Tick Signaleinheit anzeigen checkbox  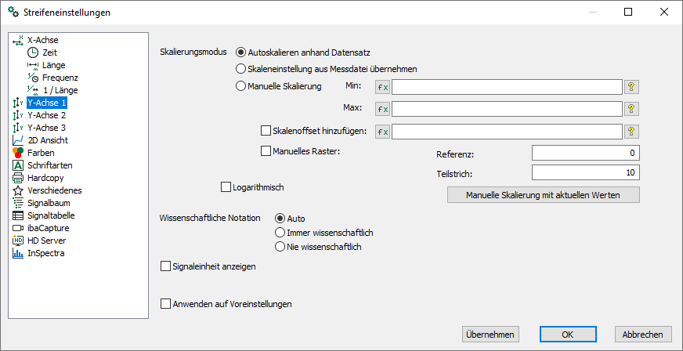pos(165,266)
